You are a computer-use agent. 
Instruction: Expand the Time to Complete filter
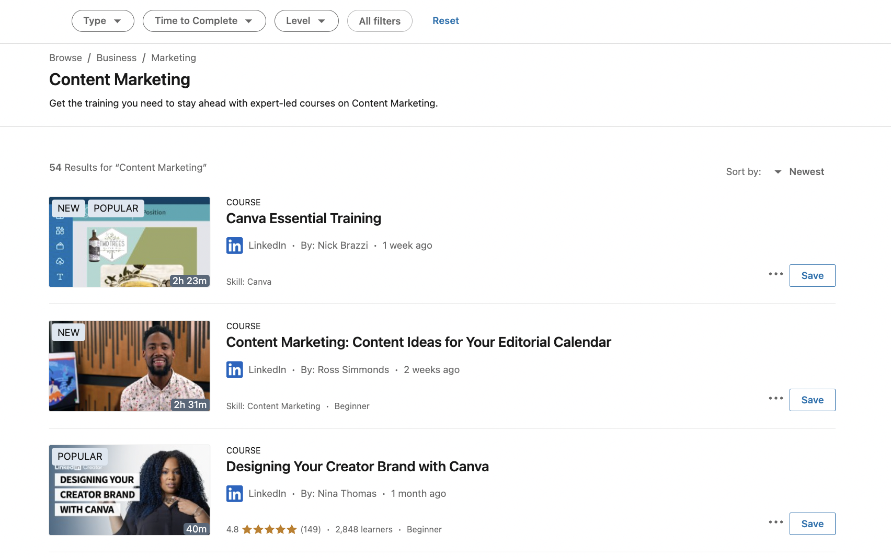[204, 21]
